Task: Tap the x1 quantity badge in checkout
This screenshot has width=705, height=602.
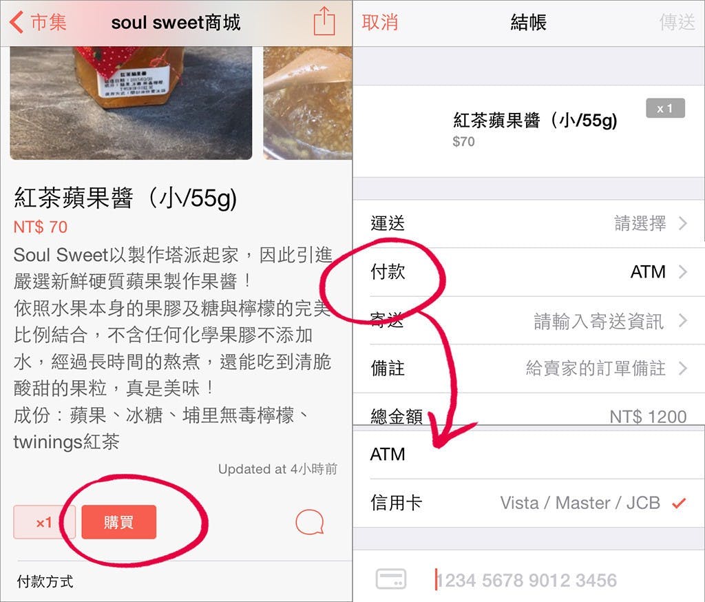Action: point(665,108)
